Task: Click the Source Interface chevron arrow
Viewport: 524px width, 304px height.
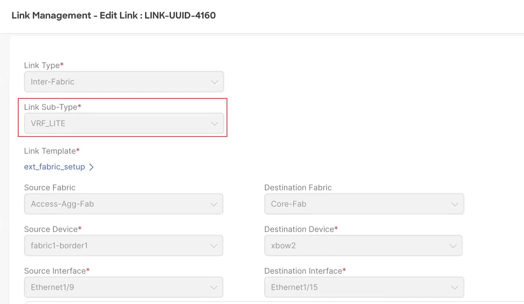Action: [214, 287]
